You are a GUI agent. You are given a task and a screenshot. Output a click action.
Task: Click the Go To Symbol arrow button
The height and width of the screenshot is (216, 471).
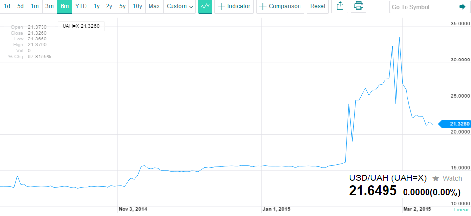click(x=462, y=7)
